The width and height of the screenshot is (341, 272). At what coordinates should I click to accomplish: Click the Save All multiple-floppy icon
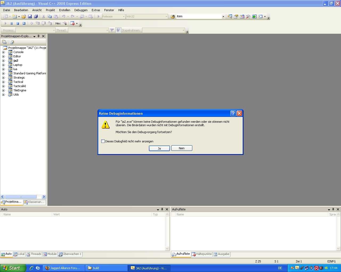(36, 16)
